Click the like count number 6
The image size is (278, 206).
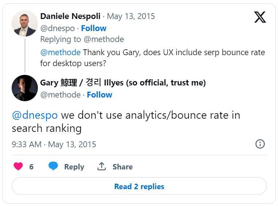tap(31, 167)
